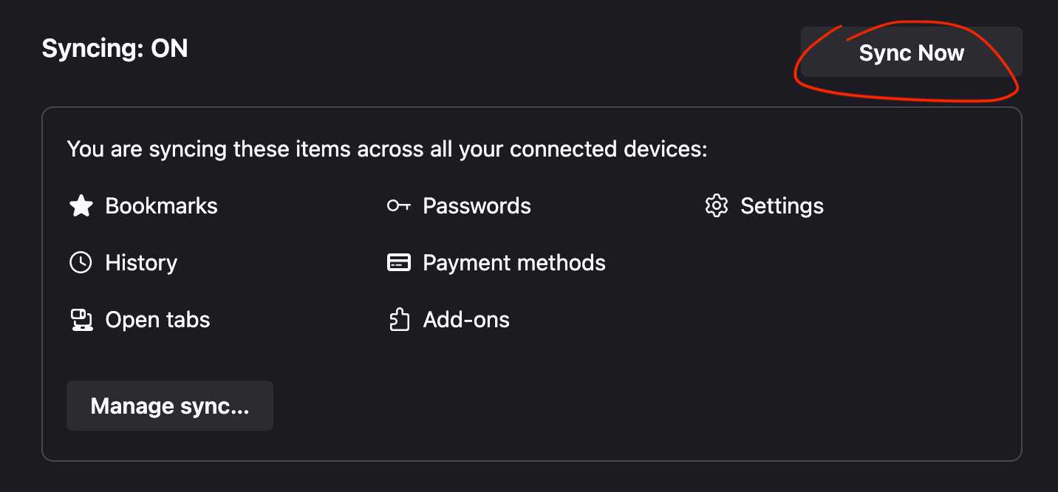Click the Bookmarks star icon
Screen dimensions: 1058x492
81,206
